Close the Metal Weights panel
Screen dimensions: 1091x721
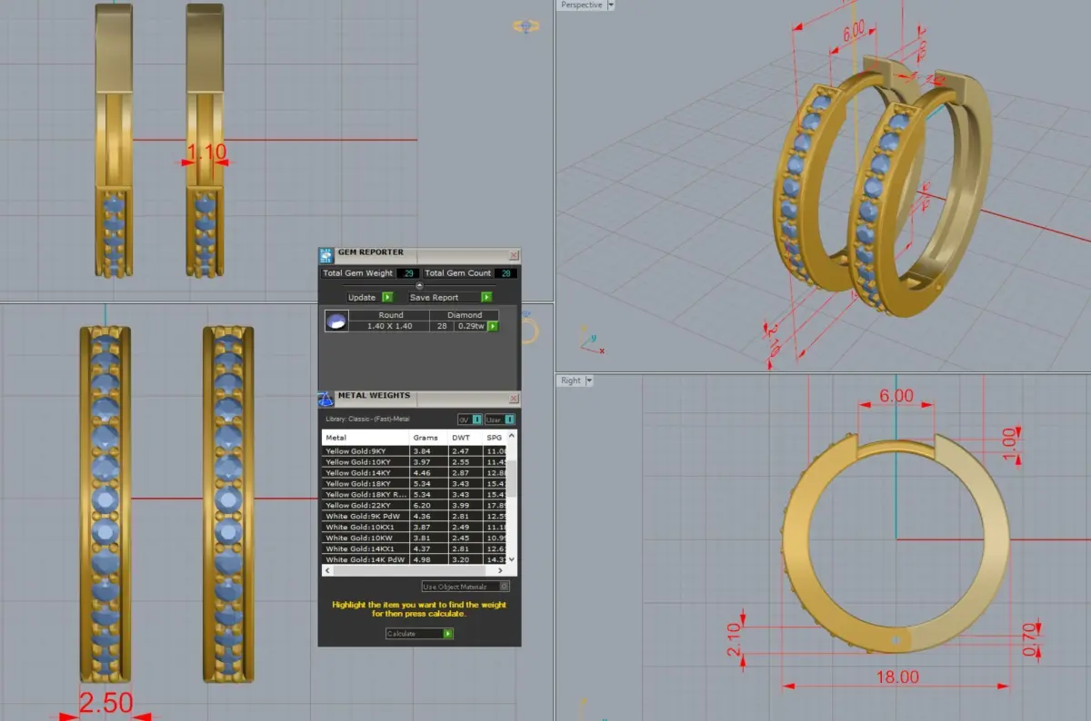tap(514, 399)
